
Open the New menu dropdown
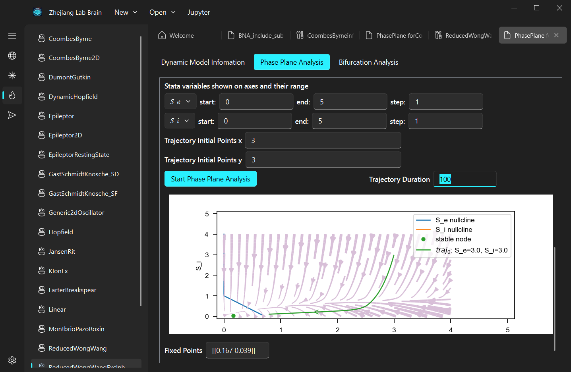pos(126,12)
